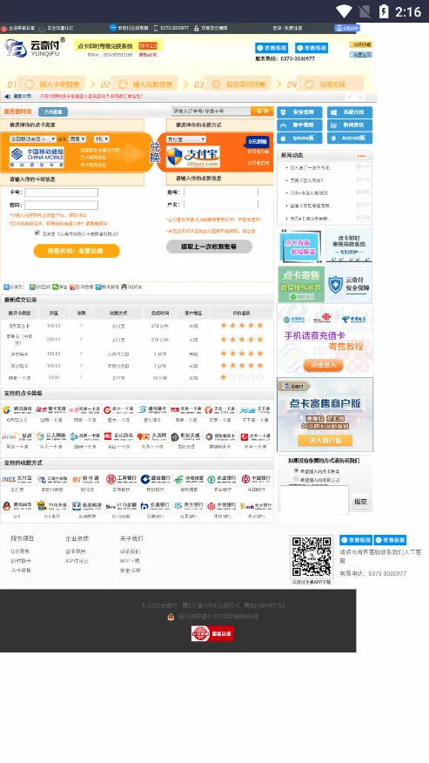Select the 久游网 card type logo

pos(151,436)
